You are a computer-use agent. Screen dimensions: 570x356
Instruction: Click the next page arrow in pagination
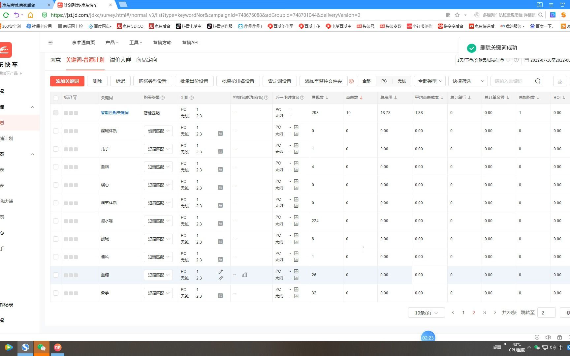495,312
